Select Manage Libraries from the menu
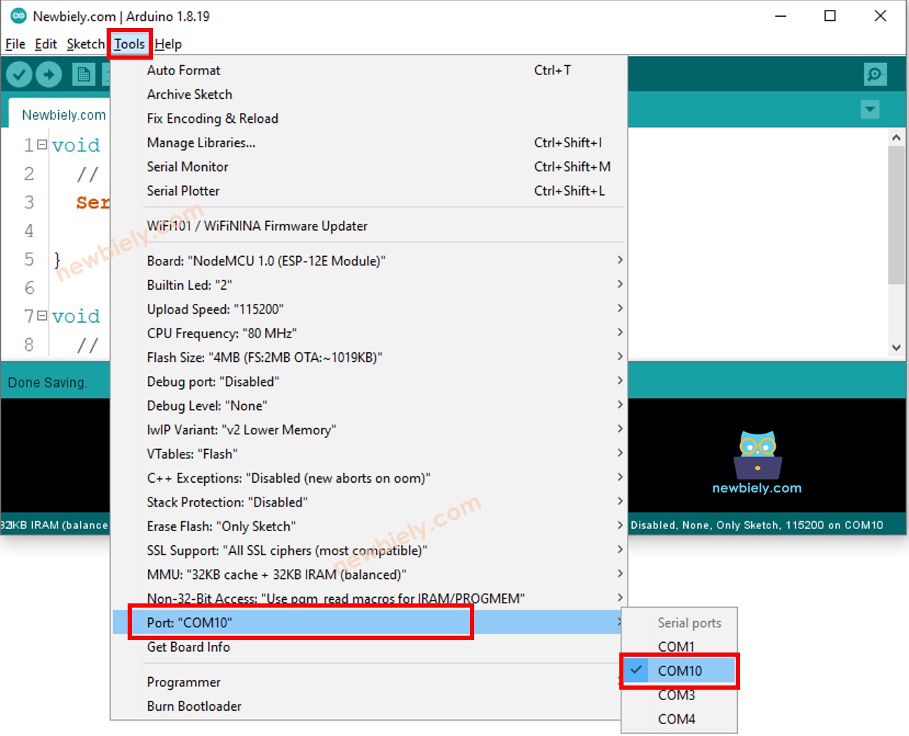909x736 pixels. pyautogui.click(x=201, y=142)
